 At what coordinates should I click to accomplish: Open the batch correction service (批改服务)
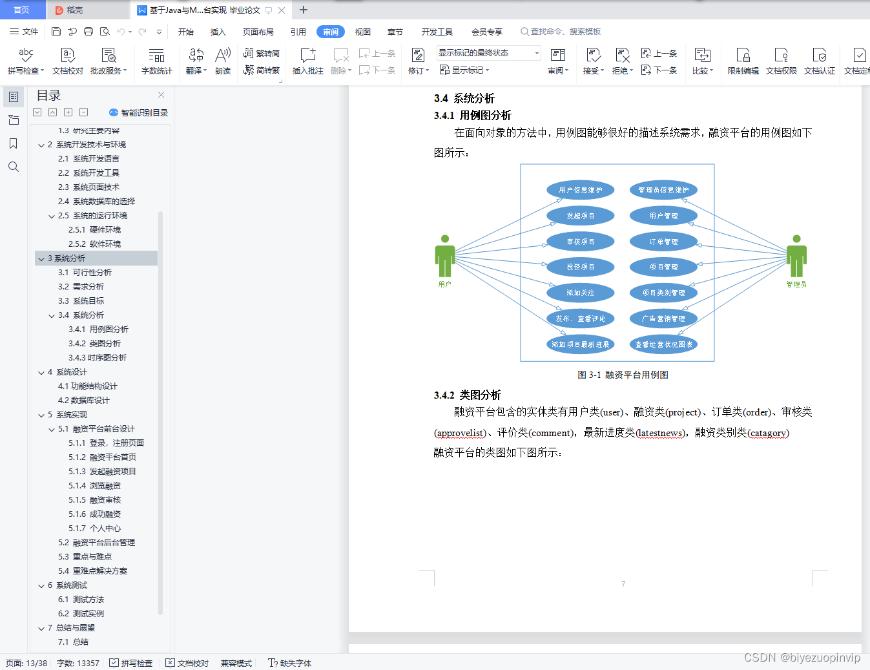click(109, 61)
